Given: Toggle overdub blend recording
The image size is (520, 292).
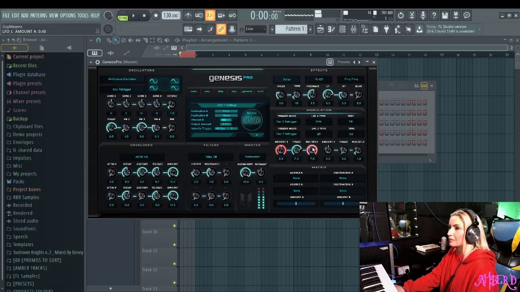Looking at the screenshot, I should coord(221,15).
